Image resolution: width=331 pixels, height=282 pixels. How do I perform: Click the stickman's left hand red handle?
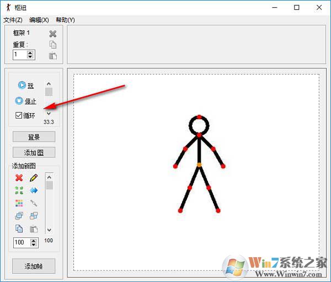pyautogui.click(x=175, y=166)
